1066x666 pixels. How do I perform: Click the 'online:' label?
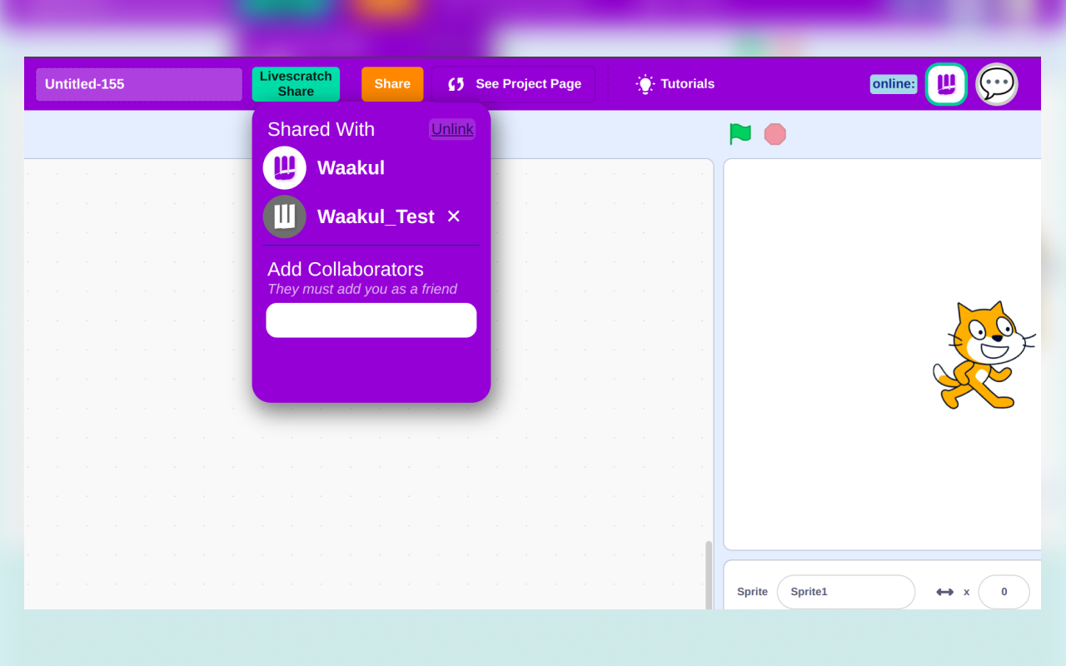pyautogui.click(x=894, y=84)
